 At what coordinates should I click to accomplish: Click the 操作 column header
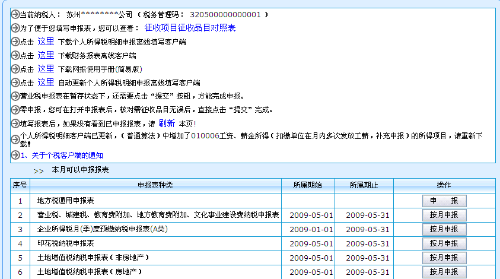coord(444,185)
